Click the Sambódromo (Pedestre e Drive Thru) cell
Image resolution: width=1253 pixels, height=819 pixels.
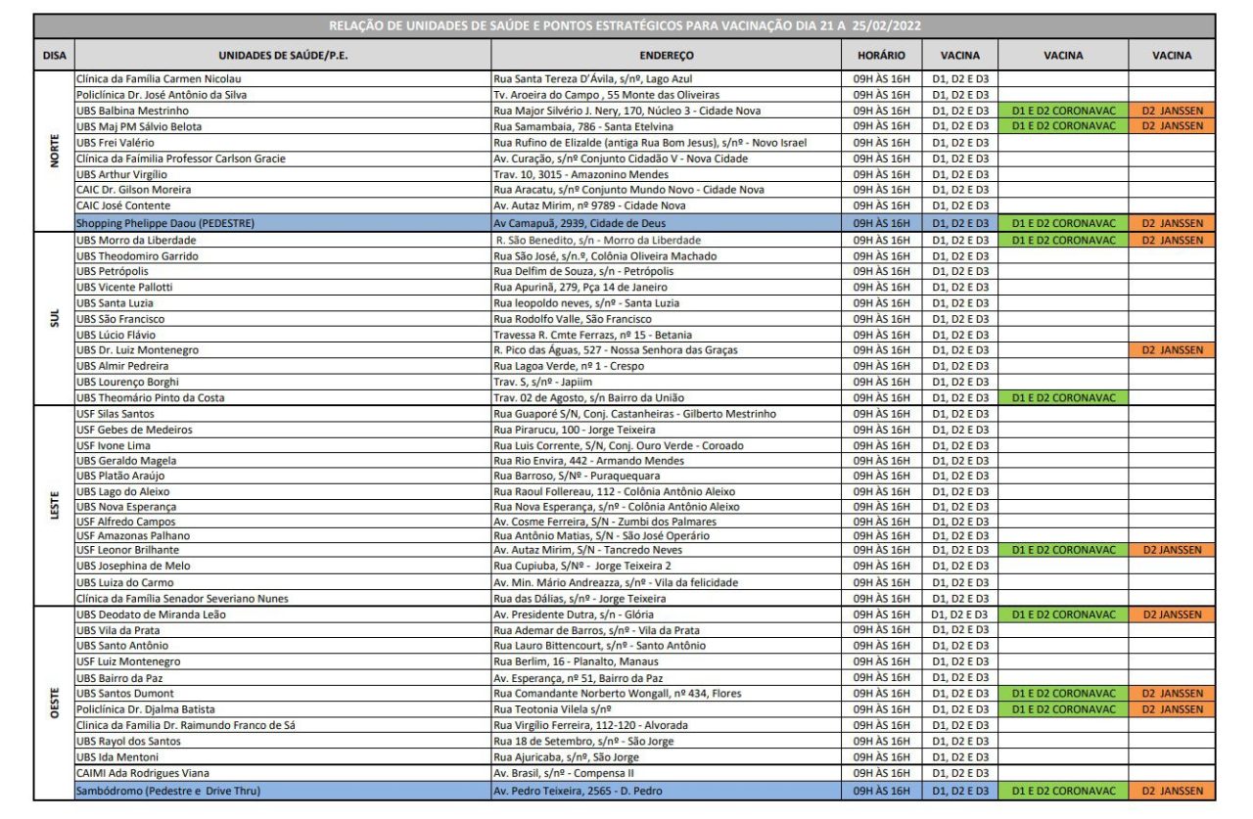282,791
